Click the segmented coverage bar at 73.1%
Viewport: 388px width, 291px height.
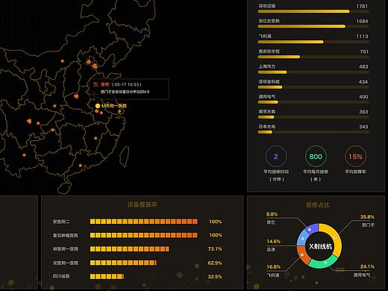(x=130, y=249)
